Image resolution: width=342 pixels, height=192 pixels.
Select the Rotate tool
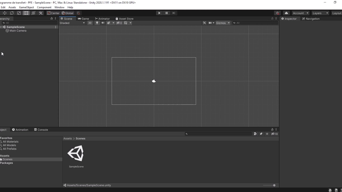point(12,13)
